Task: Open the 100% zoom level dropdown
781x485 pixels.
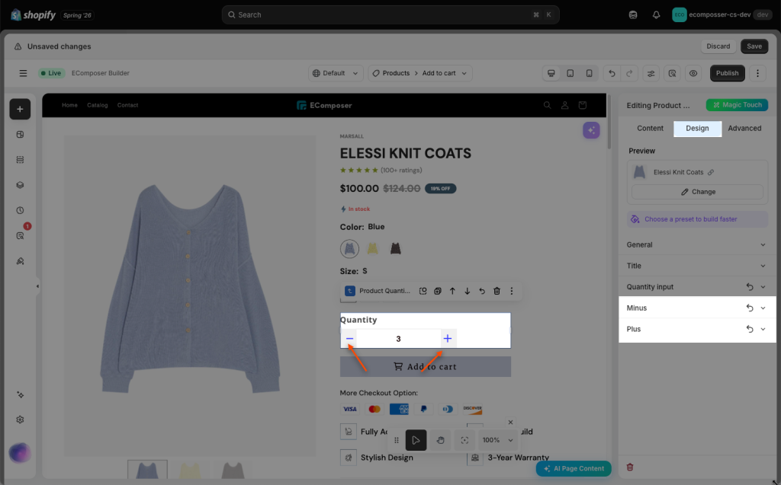Action: 497,440
